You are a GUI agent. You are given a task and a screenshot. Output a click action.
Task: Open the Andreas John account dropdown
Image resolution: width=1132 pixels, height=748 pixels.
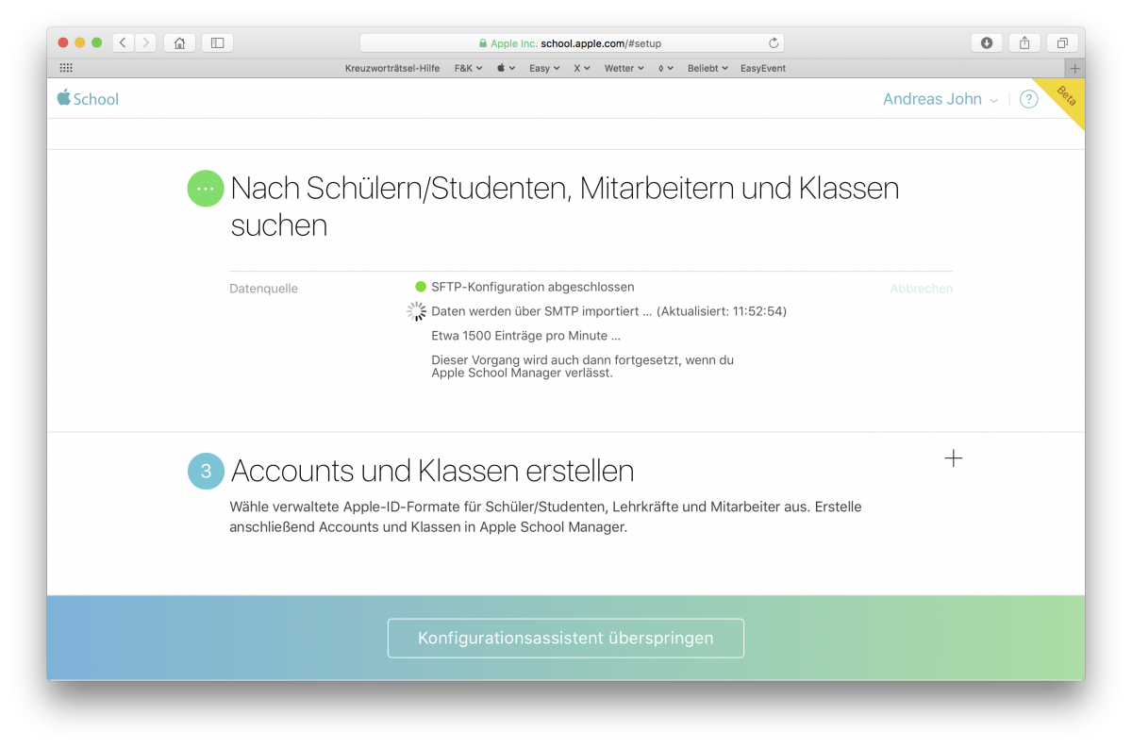tap(941, 99)
